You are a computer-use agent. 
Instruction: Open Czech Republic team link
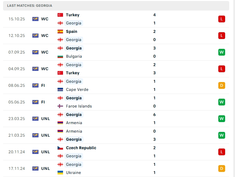click(x=81, y=148)
